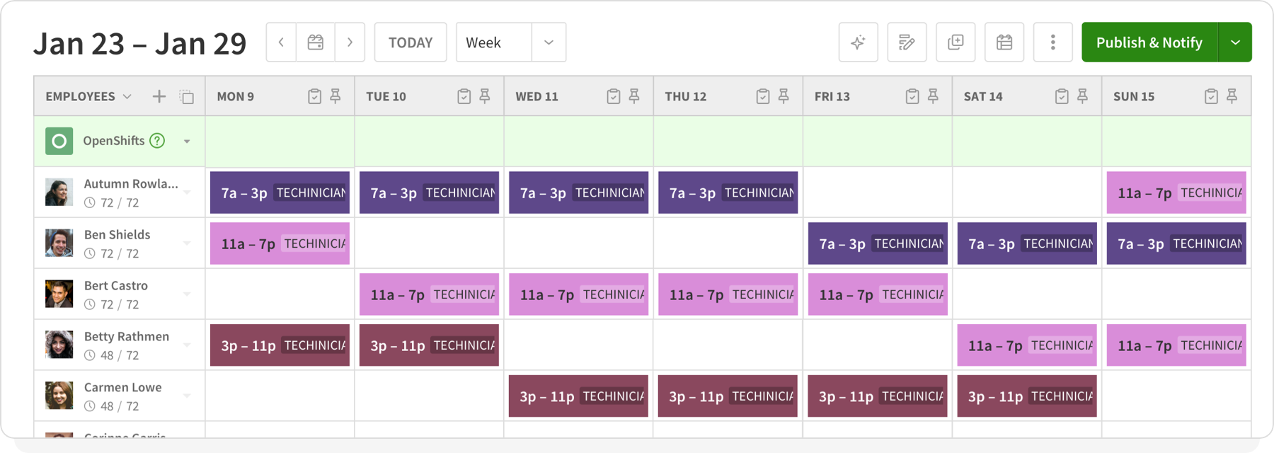Open the calendar view icon beside more options
Viewport: 1274px width, 453px height.
click(x=1004, y=42)
